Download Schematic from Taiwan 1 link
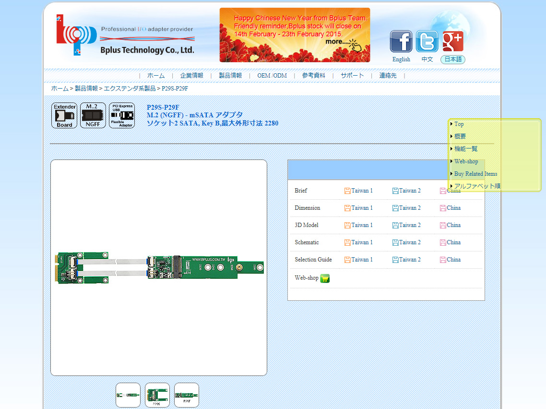This screenshot has width=546, height=409. 362,242
